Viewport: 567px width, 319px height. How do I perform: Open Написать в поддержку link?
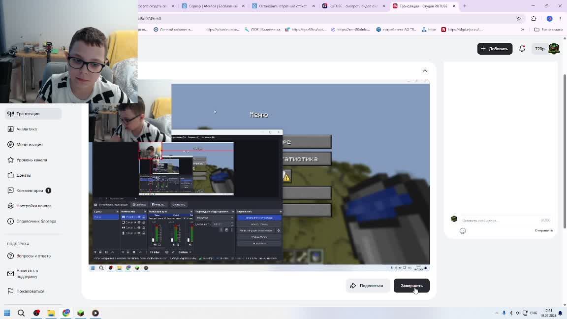(x=33, y=273)
